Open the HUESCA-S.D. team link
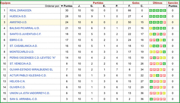The width and height of the screenshot is (180, 103). point(17,16)
